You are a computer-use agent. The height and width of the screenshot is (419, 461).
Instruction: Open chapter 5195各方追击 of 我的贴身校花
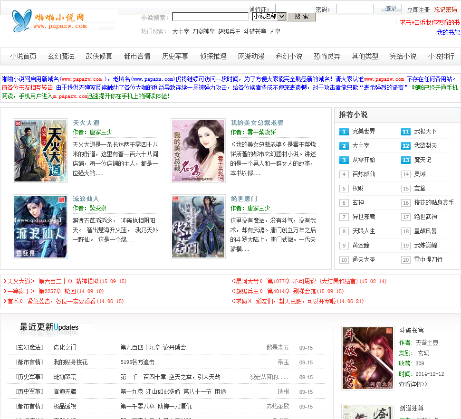click(x=137, y=362)
